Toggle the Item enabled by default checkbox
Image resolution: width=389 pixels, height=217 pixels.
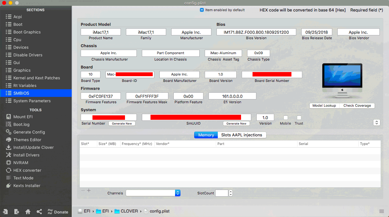click(x=202, y=10)
